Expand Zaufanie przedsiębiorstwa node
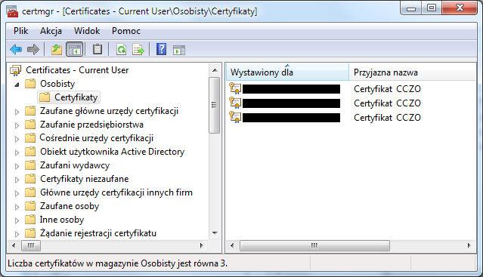 click(x=17, y=125)
